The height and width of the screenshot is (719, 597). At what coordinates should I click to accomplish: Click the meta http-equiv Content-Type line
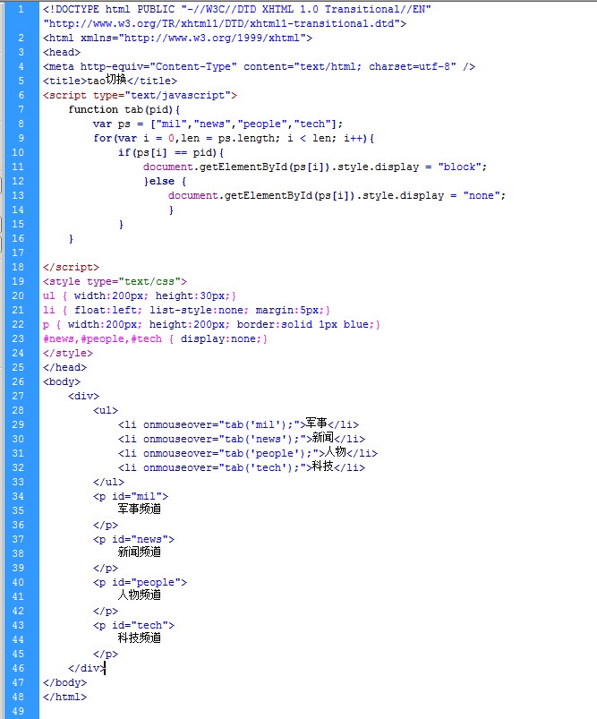tap(259, 66)
